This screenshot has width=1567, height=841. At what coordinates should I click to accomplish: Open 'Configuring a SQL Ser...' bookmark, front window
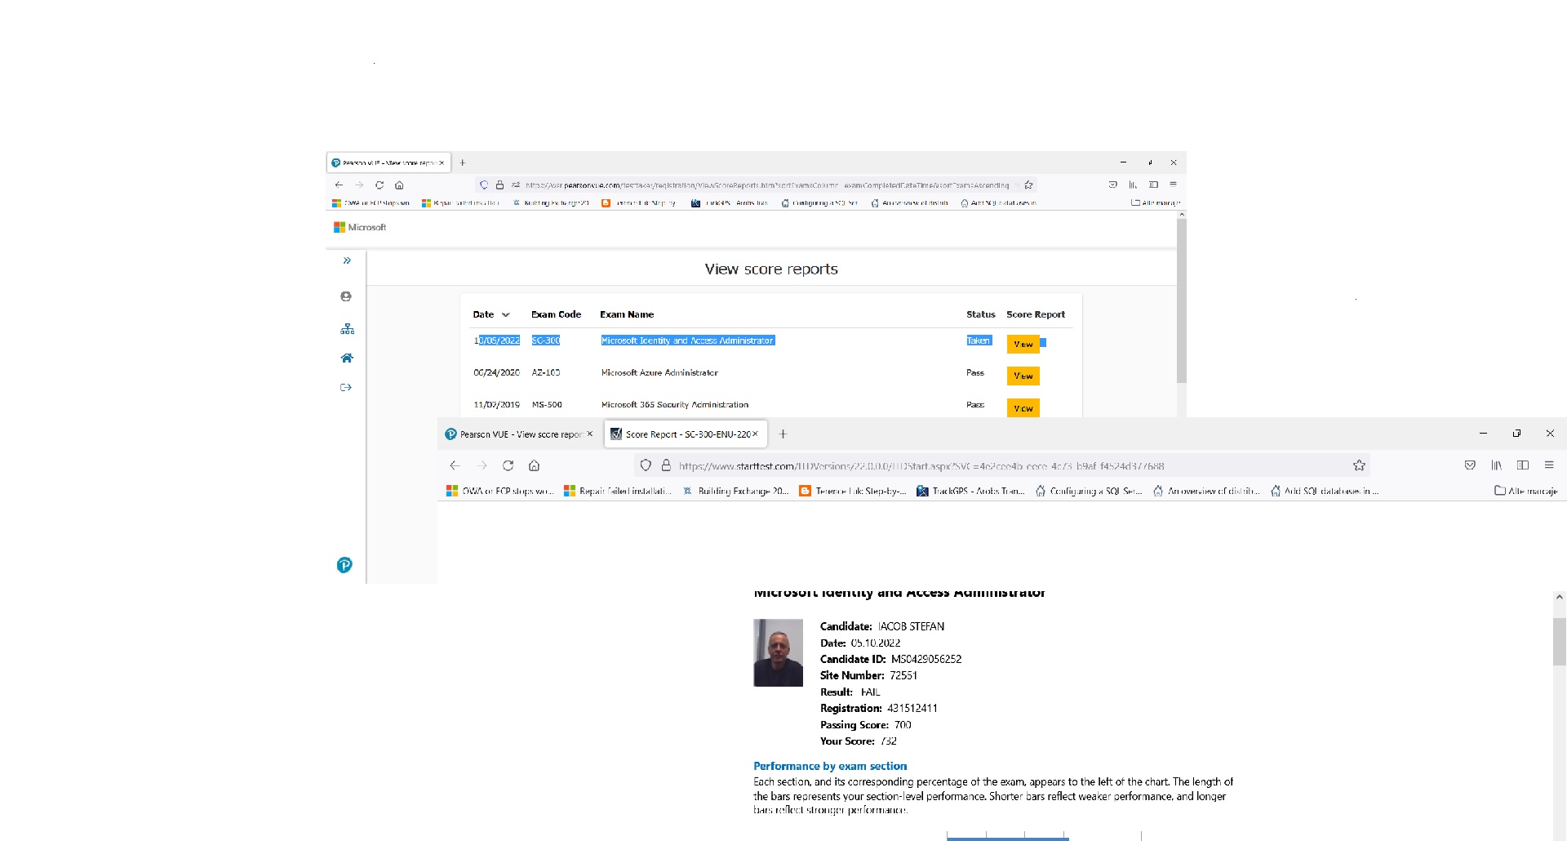1088,491
